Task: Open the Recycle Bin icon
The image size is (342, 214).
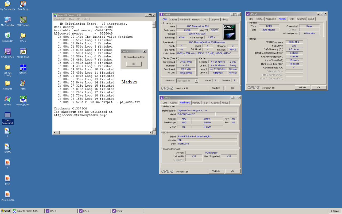Action: point(7,37)
